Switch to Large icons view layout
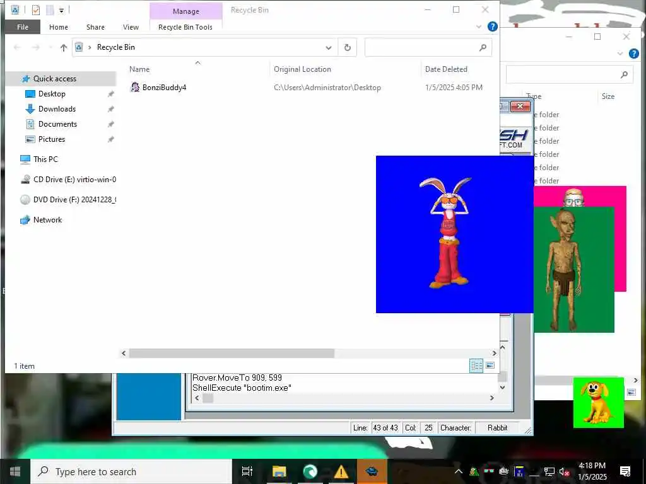Image resolution: width=646 pixels, height=484 pixels. coord(490,366)
